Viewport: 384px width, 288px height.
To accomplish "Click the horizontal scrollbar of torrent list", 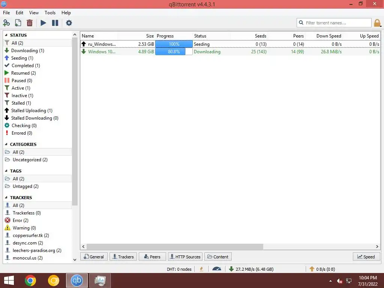I will [175, 246].
